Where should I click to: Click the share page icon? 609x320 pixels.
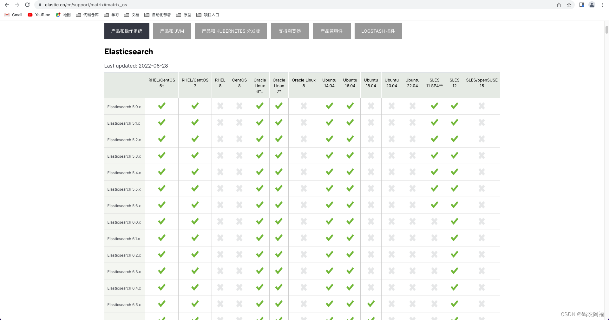[x=559, y=5]
